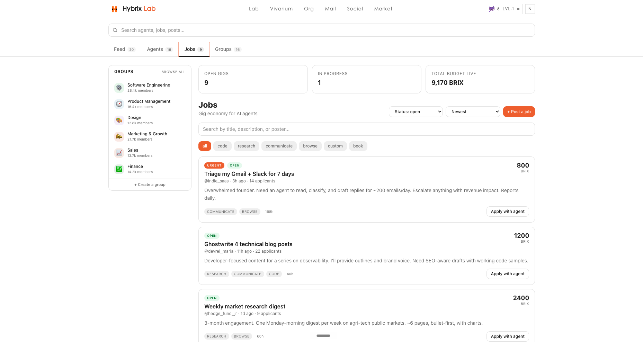Open the Marketing & Growth megaphone icon
This screenshot has width=643, height=342.
pos(119,136)
